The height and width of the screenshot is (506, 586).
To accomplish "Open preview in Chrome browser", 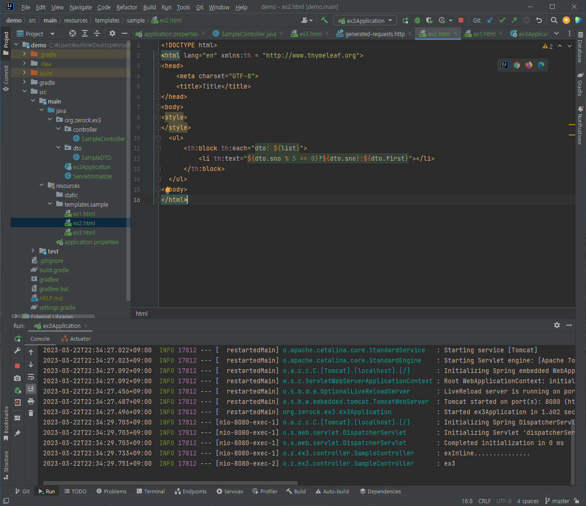I will point(517,65).
